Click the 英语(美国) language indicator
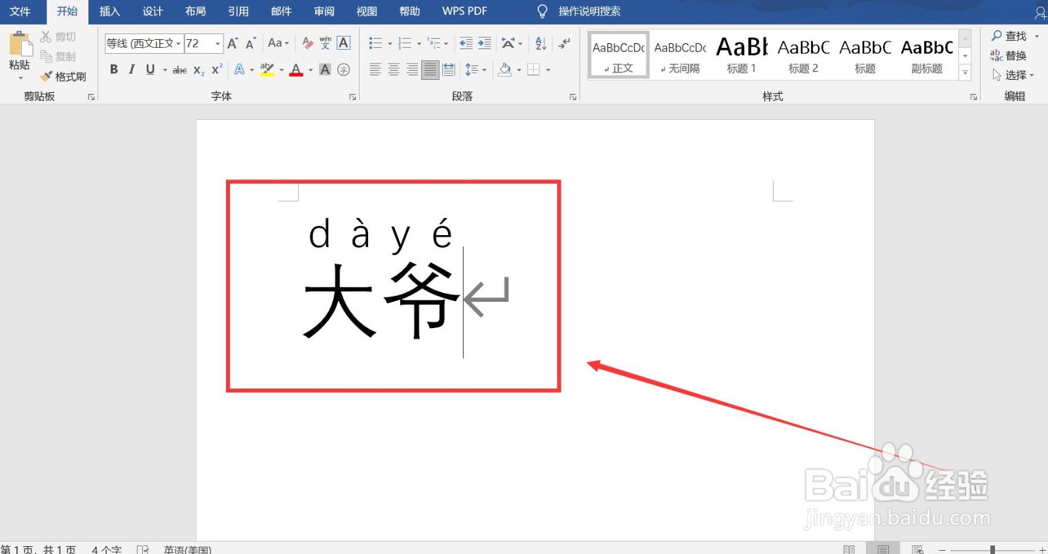 187,549
